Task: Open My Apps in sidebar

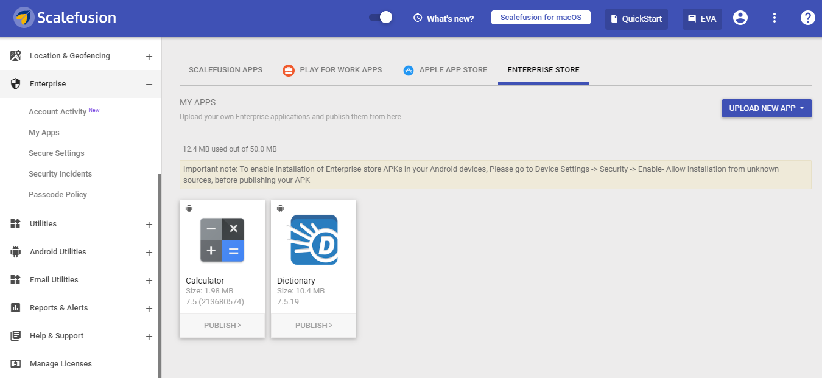Action: [x=44, y=133]
